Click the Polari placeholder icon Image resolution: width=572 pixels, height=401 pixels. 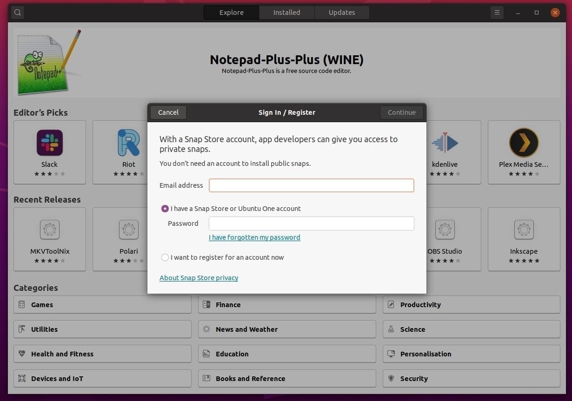coord(129,230)
